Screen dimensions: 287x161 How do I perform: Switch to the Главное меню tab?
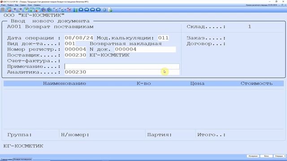(x=6, y=159)
